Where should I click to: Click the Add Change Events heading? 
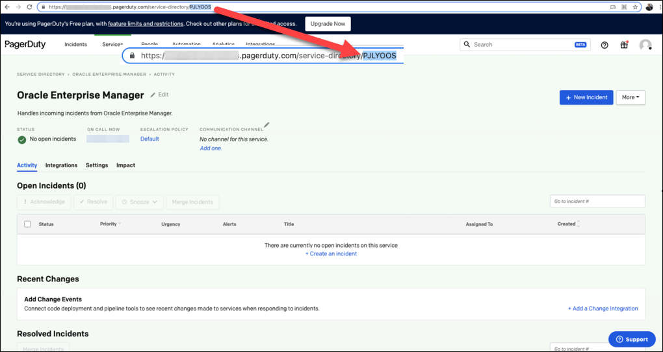tap(53, 299)
